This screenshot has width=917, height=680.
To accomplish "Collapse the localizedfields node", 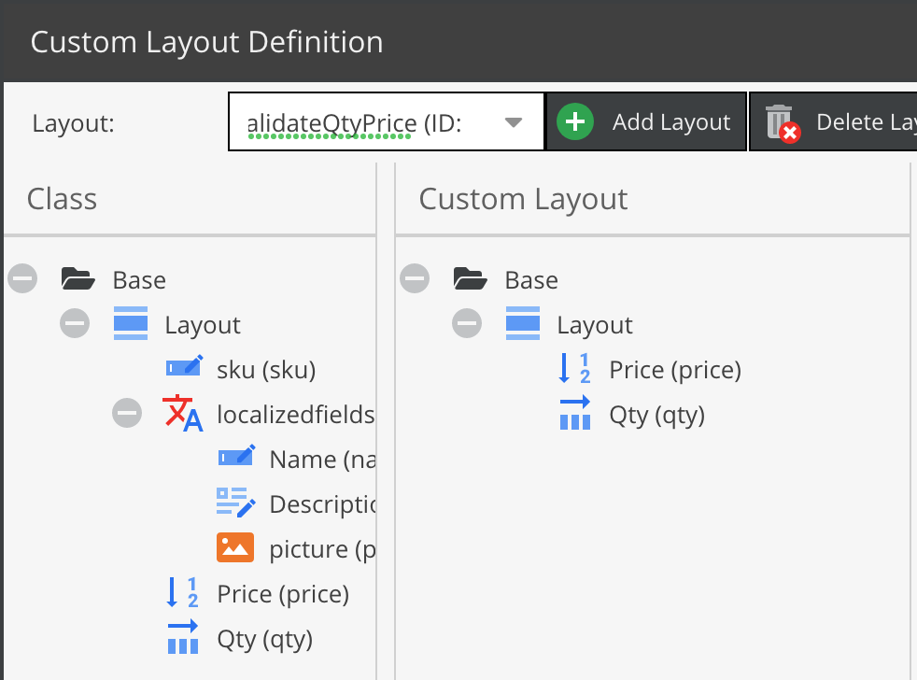I will [127, 414].
